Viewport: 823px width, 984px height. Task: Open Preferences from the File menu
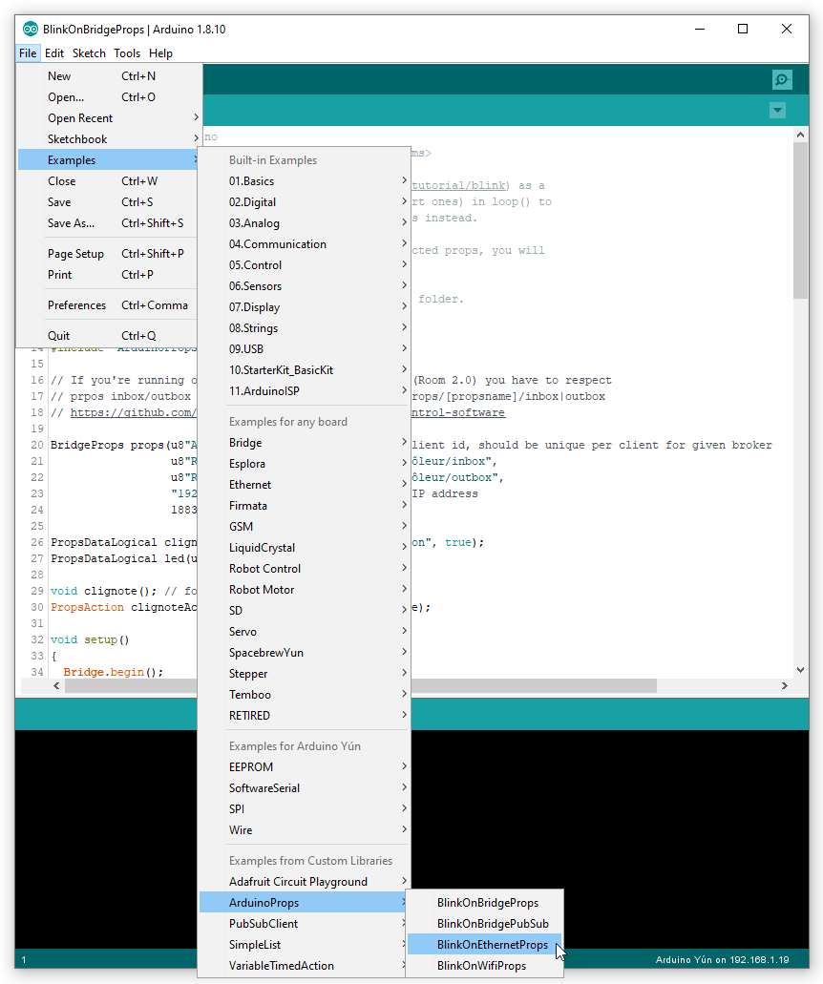click(109, 305)
